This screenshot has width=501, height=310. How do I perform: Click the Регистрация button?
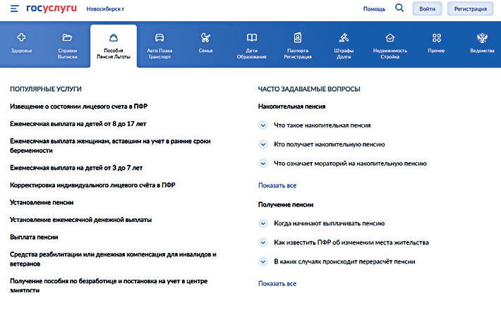coord(471,8)
